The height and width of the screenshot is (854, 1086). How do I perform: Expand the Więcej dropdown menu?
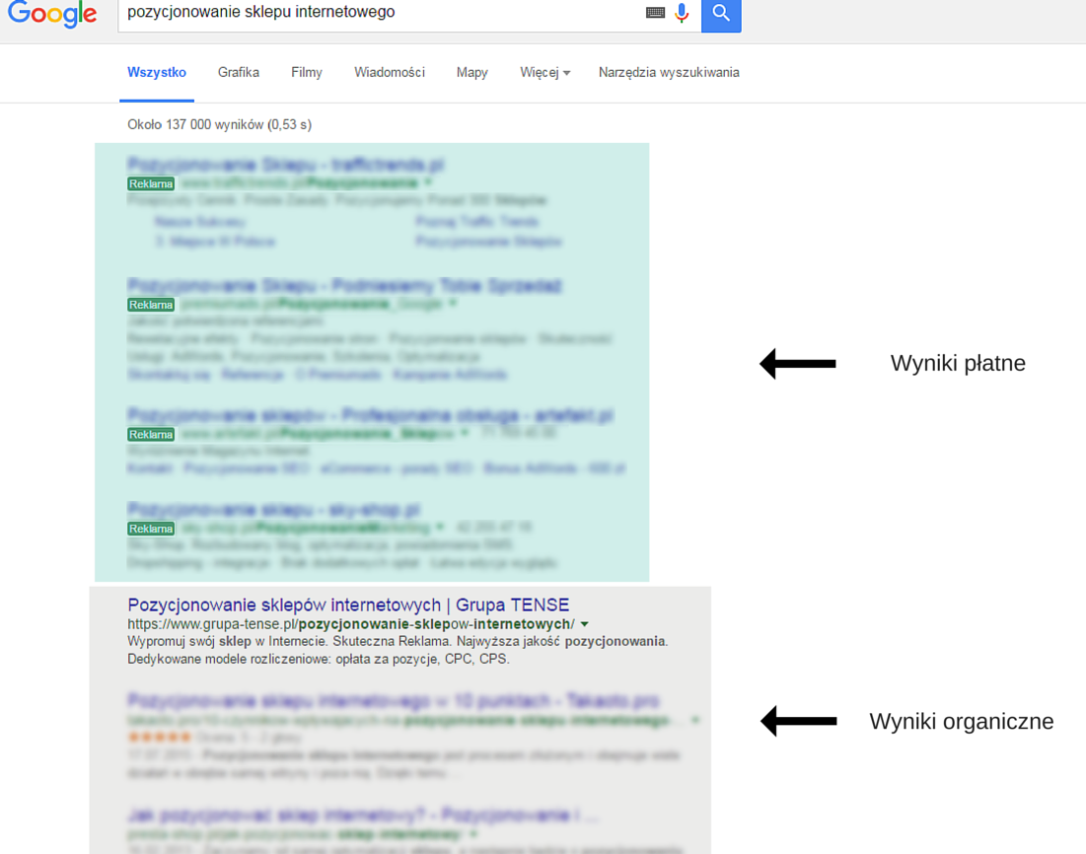pyautogui.click(x=544, y=73)
